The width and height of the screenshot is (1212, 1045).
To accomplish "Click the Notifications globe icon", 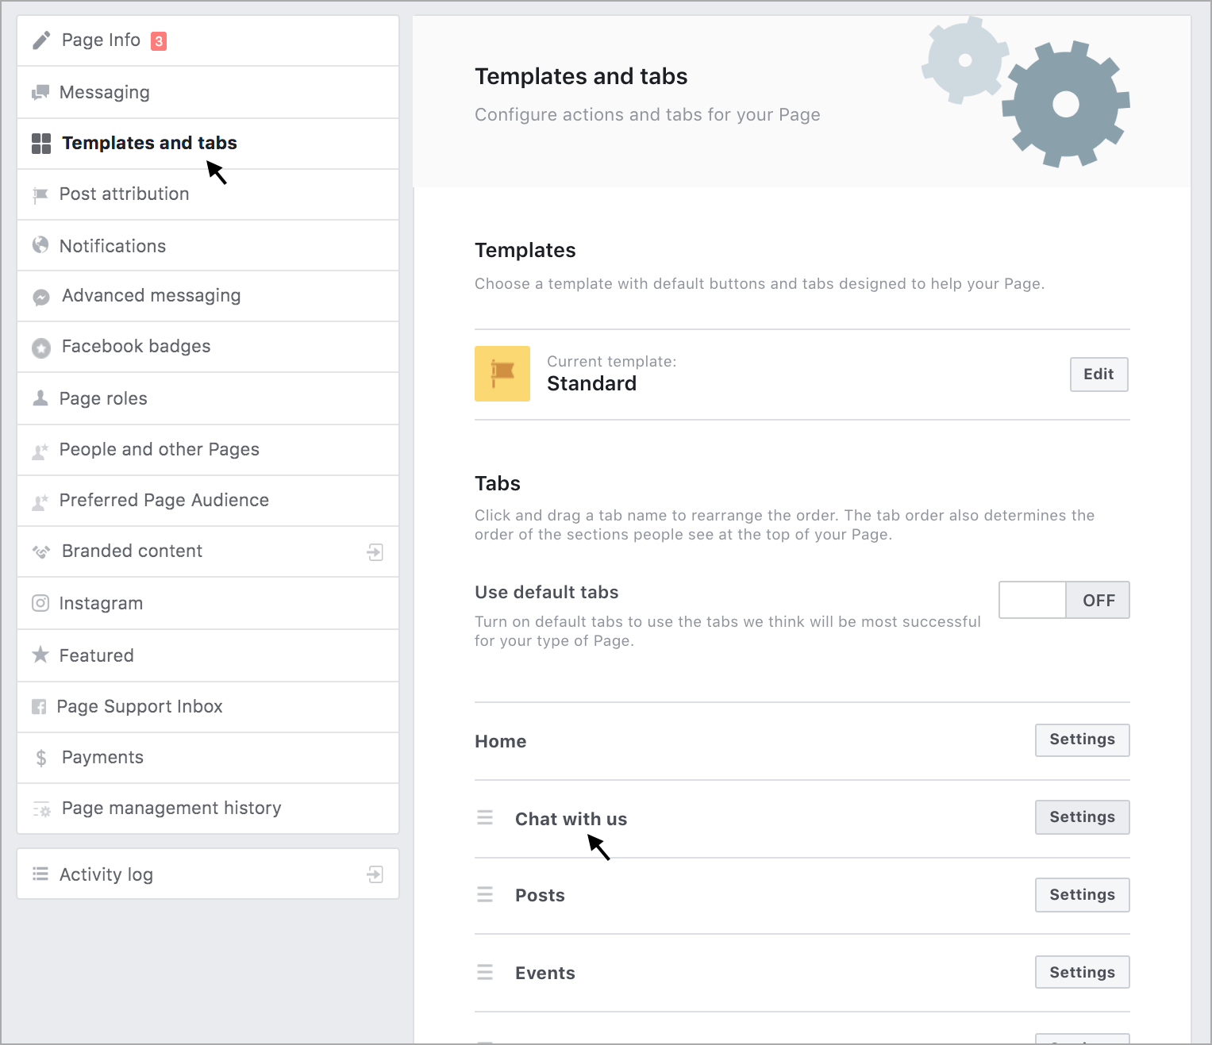I will (x=40, y=246).
